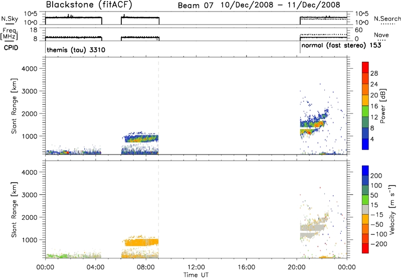
Task: Click the '3000' tick on velocity panel axis
Action: tap(30, 195)
